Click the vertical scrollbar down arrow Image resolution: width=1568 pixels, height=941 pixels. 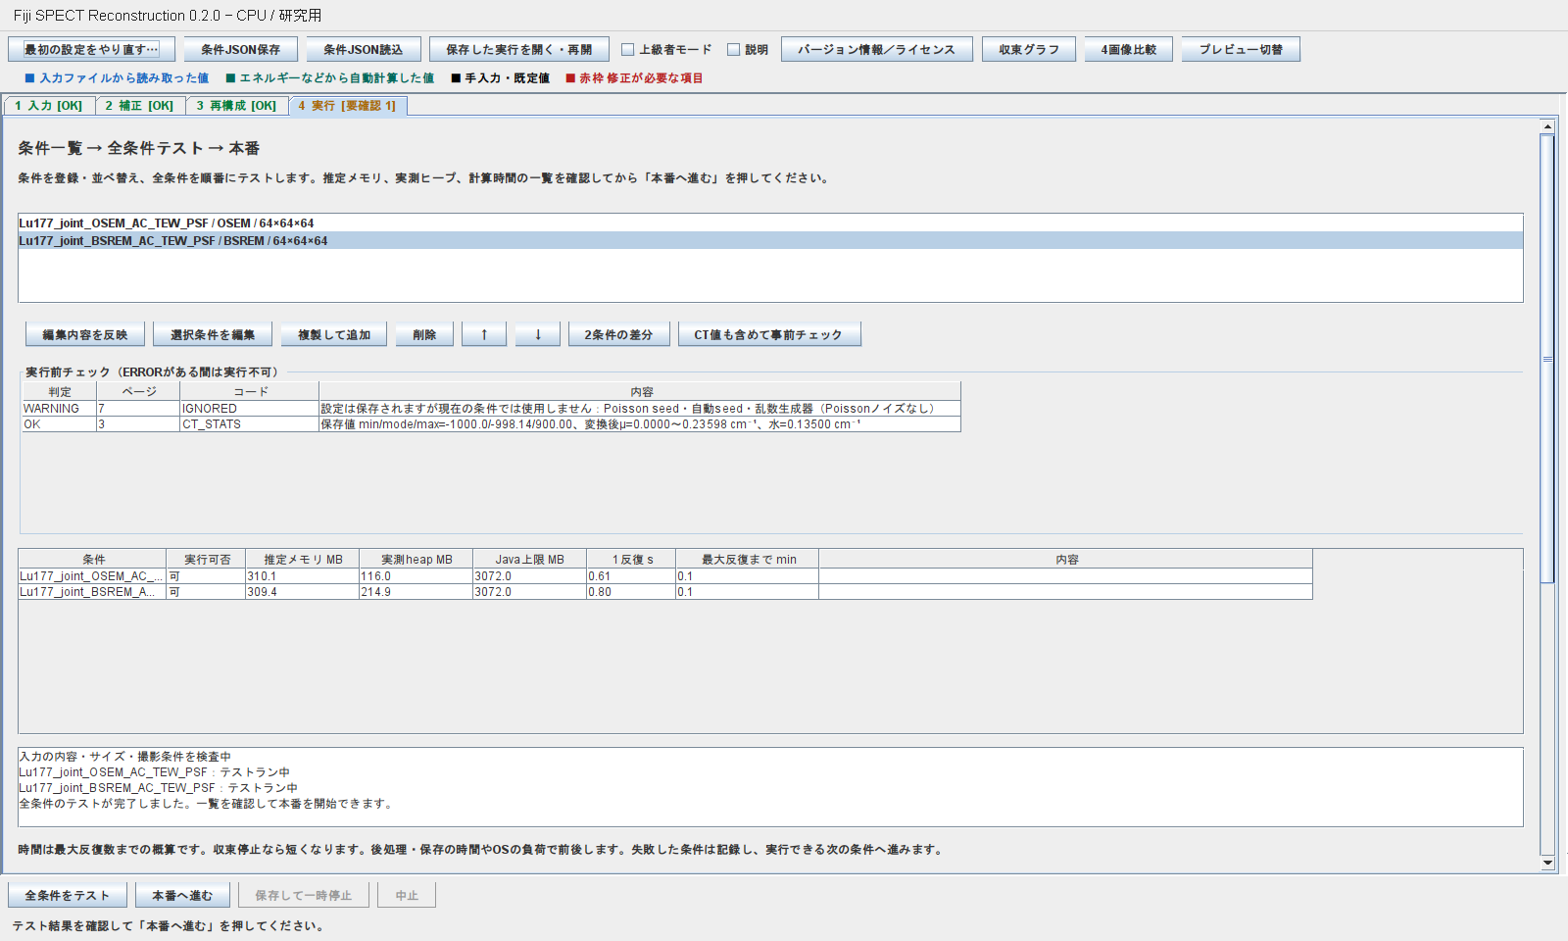pyautogui.click(x=1547, y=863)
